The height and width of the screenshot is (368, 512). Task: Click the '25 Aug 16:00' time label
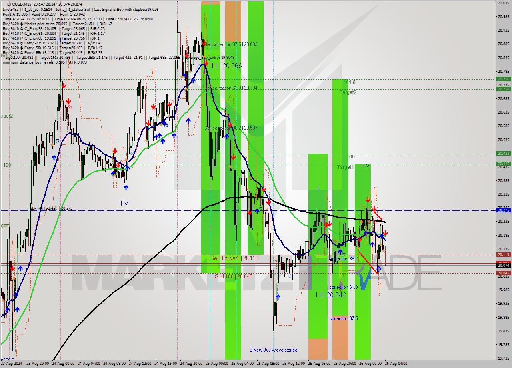(319, 364)
